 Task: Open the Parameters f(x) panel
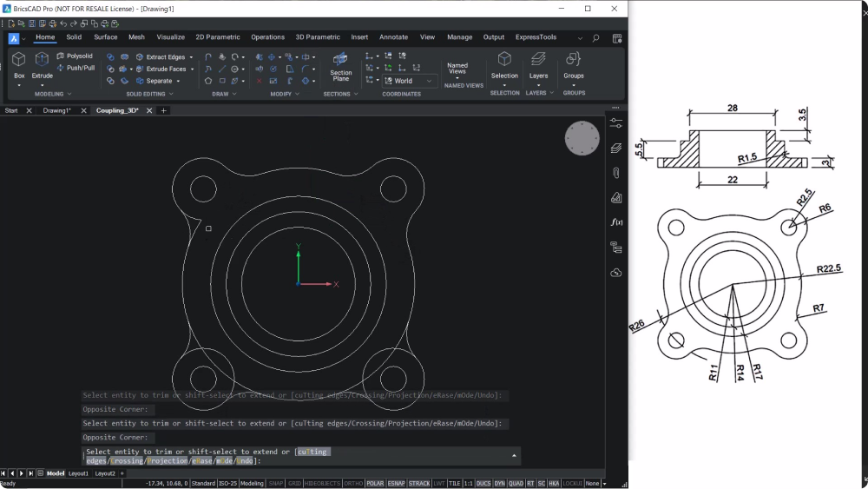(616, 222)
